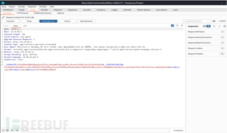
Task: Switch to the Intruder tool tab
Action: pos(44,10)
